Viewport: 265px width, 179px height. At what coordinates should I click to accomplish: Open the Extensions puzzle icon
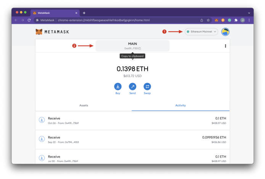236,20
